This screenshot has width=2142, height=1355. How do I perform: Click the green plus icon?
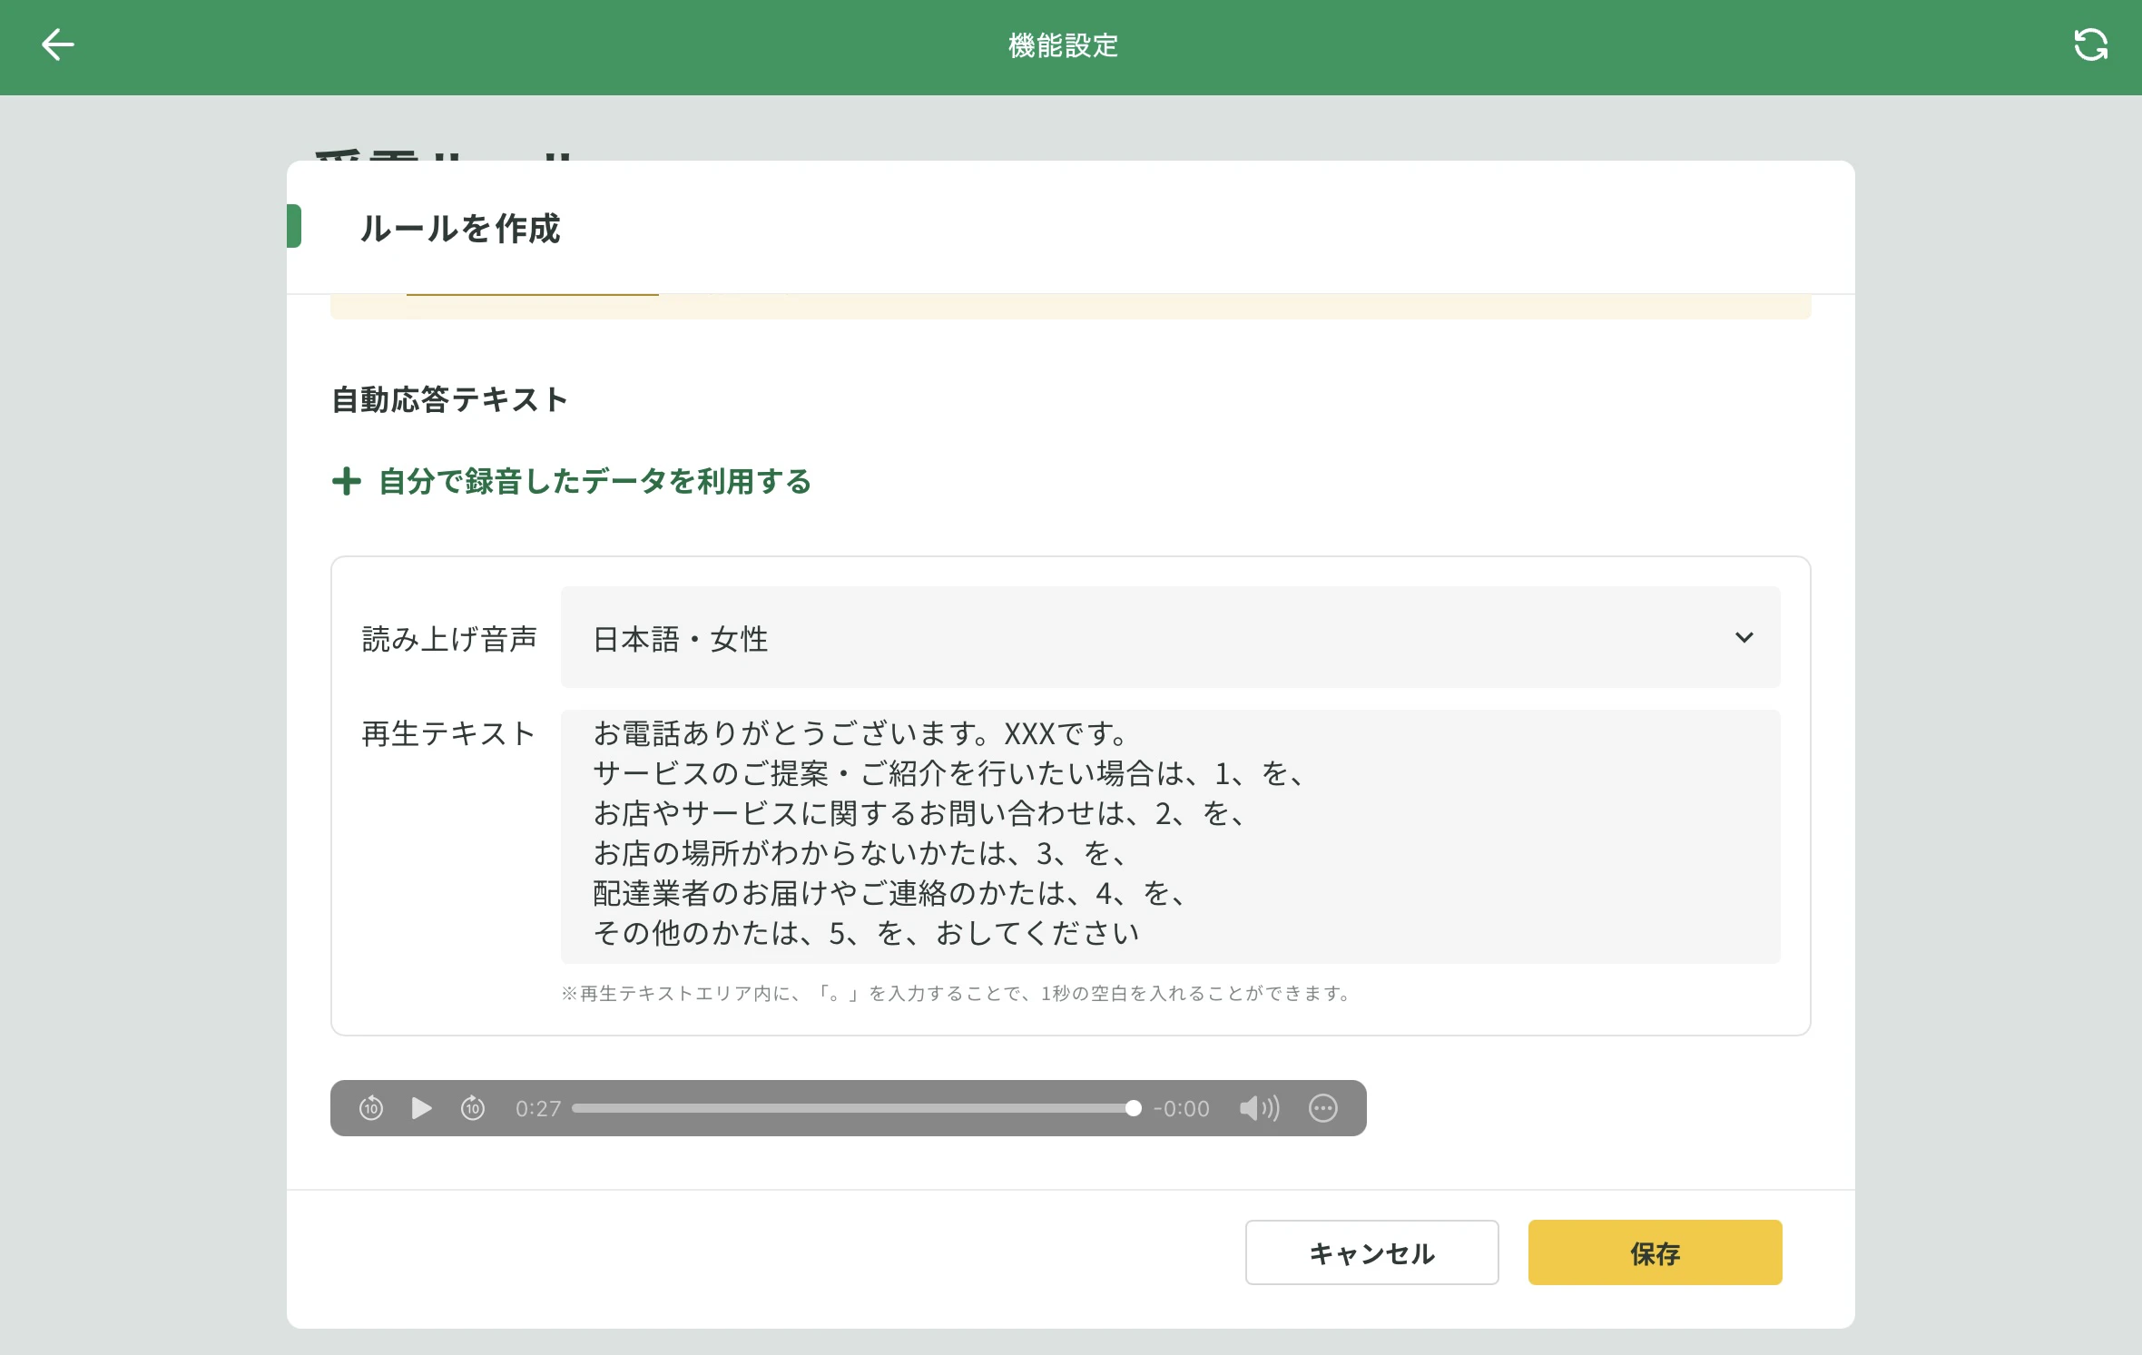click(346, 481)
